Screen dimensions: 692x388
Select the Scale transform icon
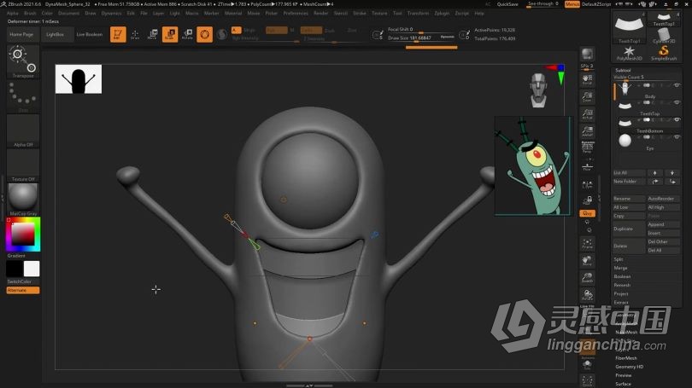170,34
